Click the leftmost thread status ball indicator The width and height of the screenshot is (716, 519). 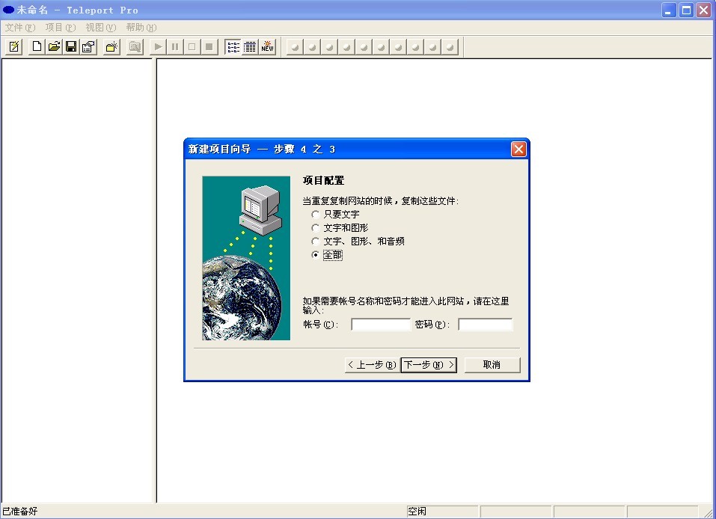click(x=295, y=47)
